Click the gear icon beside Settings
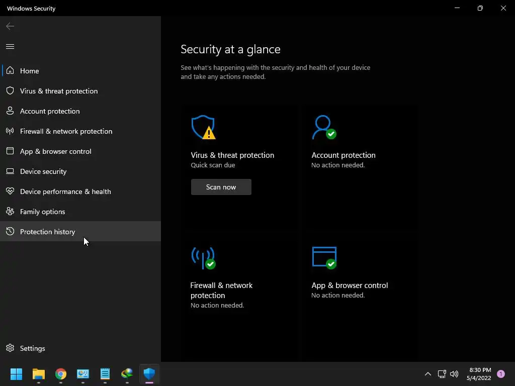Viewport: 515px width, 386px height. [x=10, y=348]
